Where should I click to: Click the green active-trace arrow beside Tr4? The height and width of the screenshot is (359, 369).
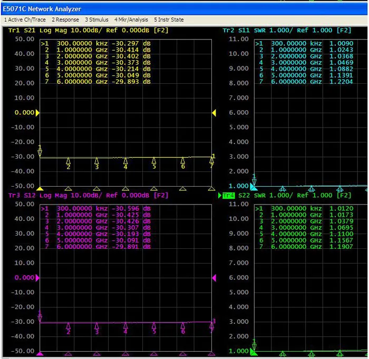(x=220, y=196)
